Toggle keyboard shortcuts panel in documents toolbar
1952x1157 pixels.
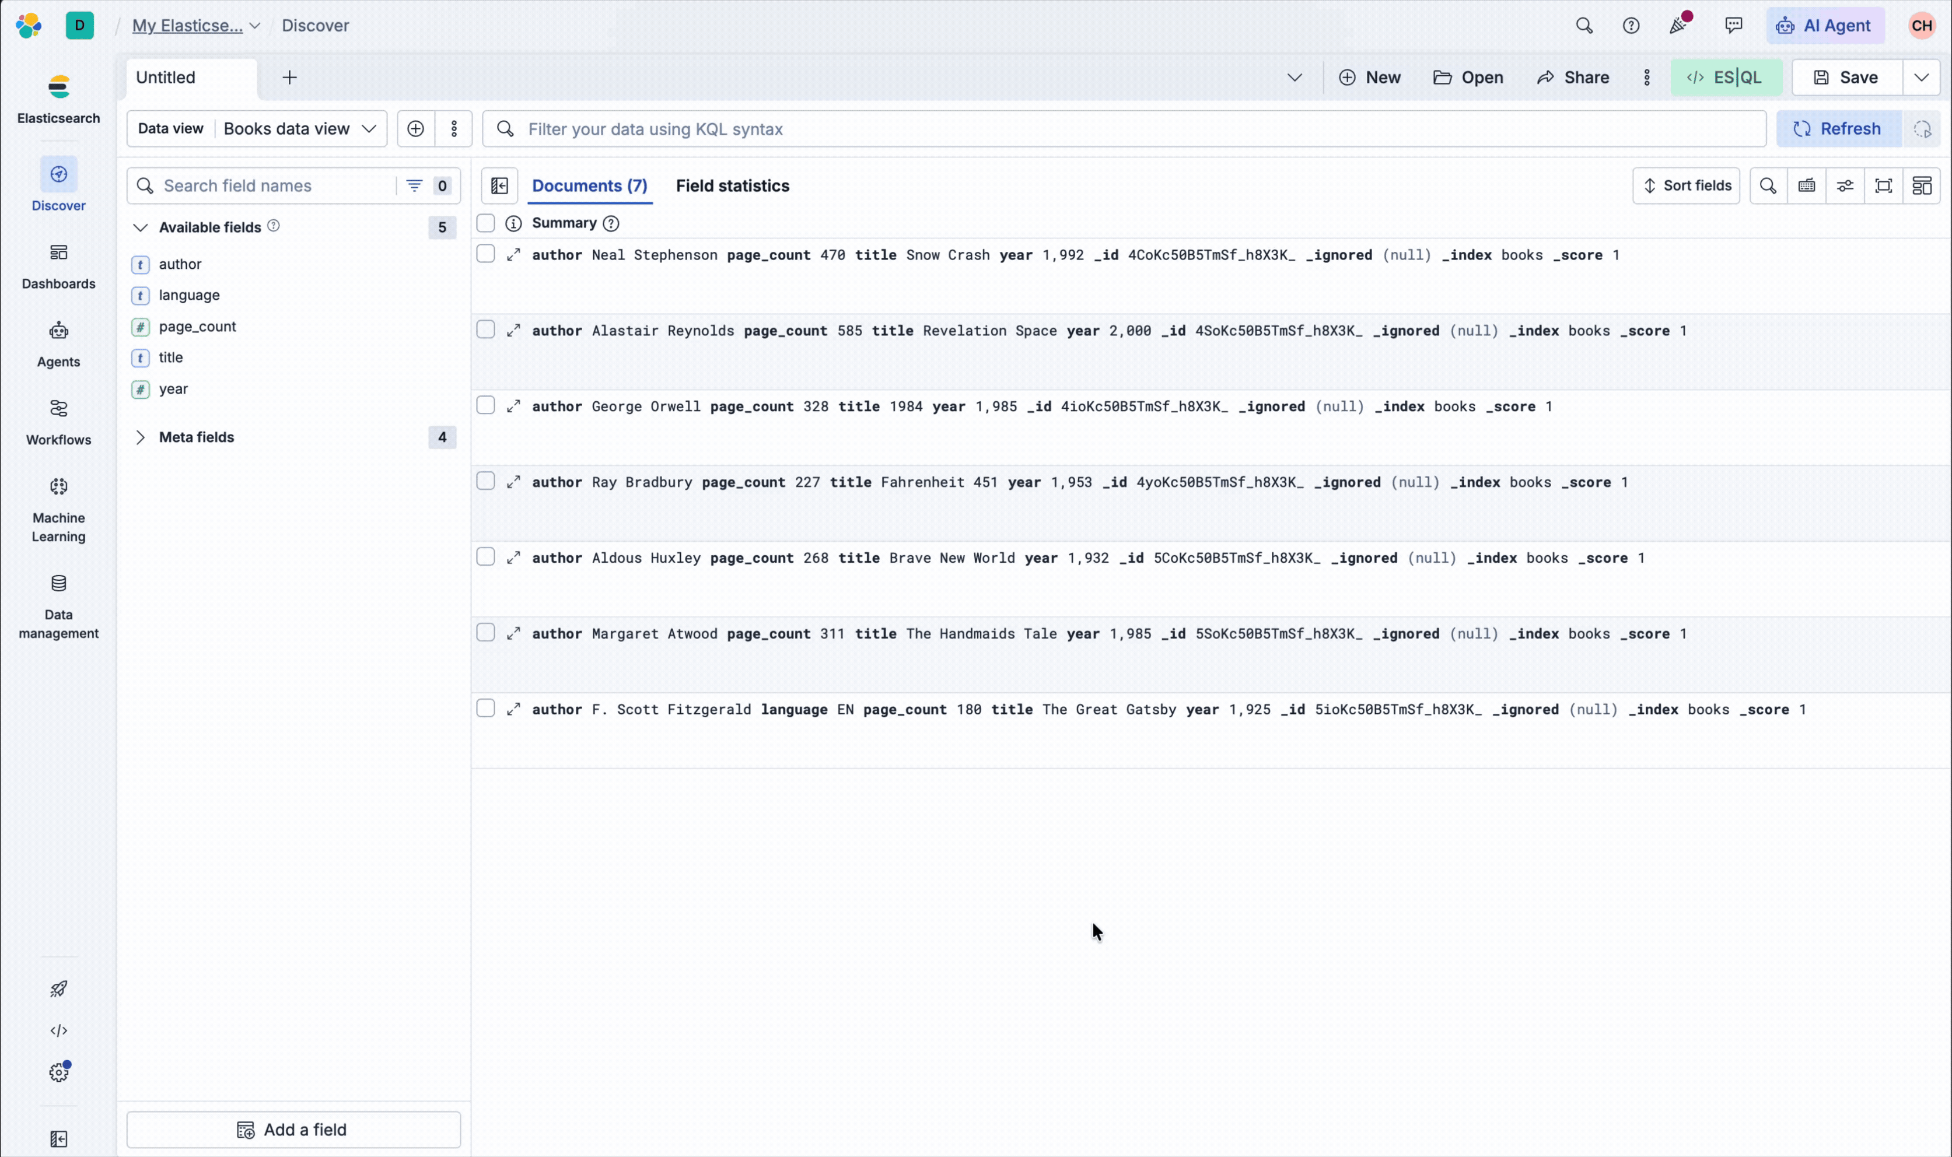coord(1806,185)
